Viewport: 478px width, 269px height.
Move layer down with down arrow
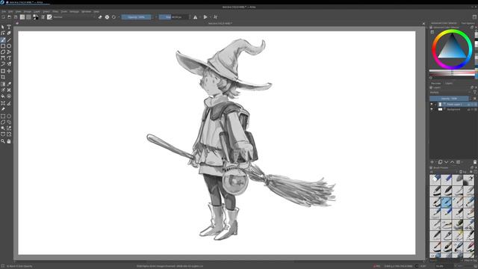[447, 162]
